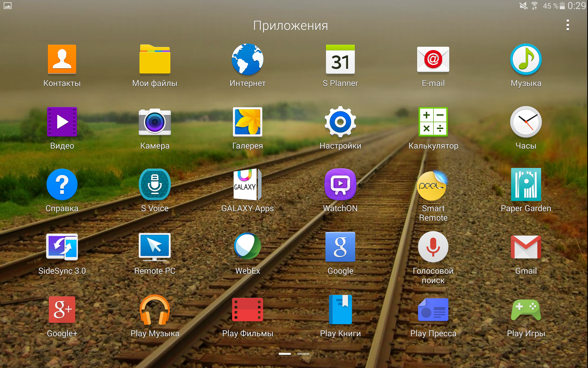The image size is (588, 368).
Task: Open SideSync 3.0
Action: click(x=62, y=247)
